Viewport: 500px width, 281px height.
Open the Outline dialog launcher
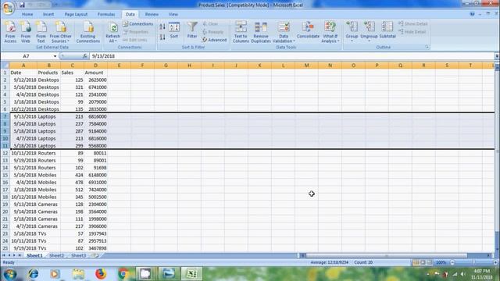427,47
